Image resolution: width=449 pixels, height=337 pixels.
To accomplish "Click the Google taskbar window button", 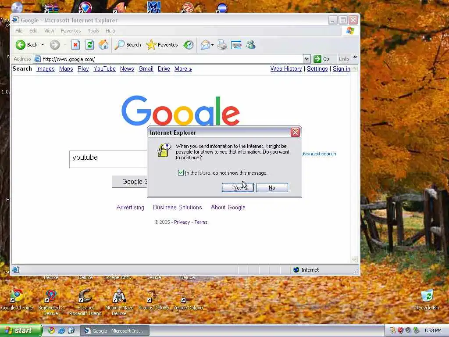I will click(x=114, y=331).
